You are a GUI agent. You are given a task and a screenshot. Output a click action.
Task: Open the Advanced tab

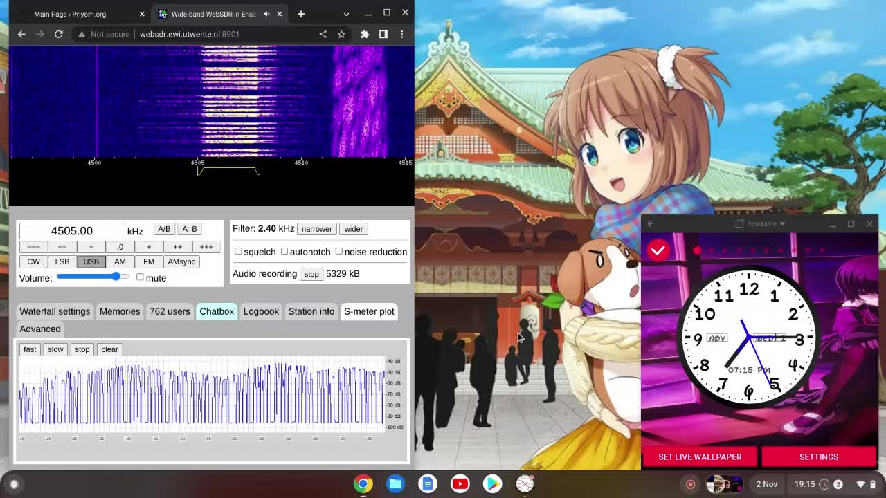coord(40,329)
